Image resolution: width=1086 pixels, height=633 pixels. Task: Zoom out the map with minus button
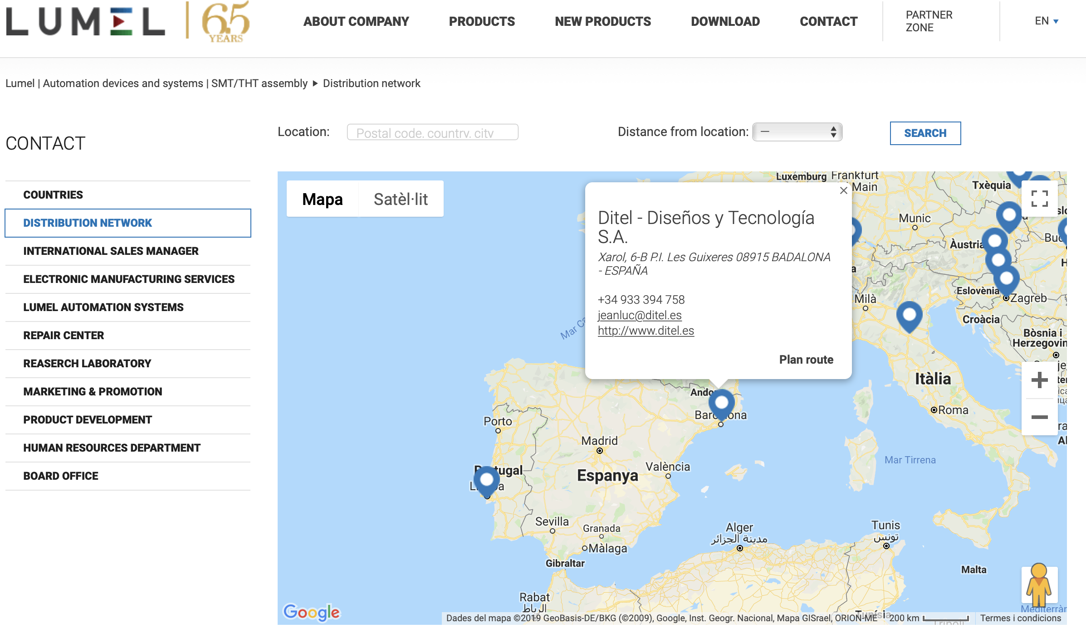[1039, 417]
